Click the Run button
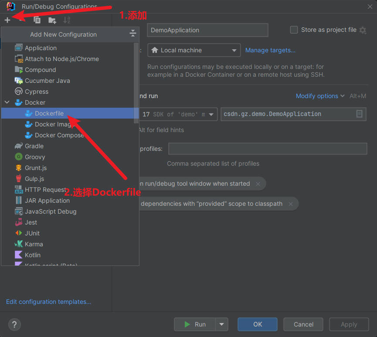The width and height of the screenshot is (377, 337). [195, 324]
